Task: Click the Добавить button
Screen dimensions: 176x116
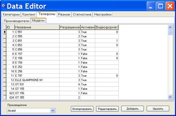Action: tap(132, 109)
